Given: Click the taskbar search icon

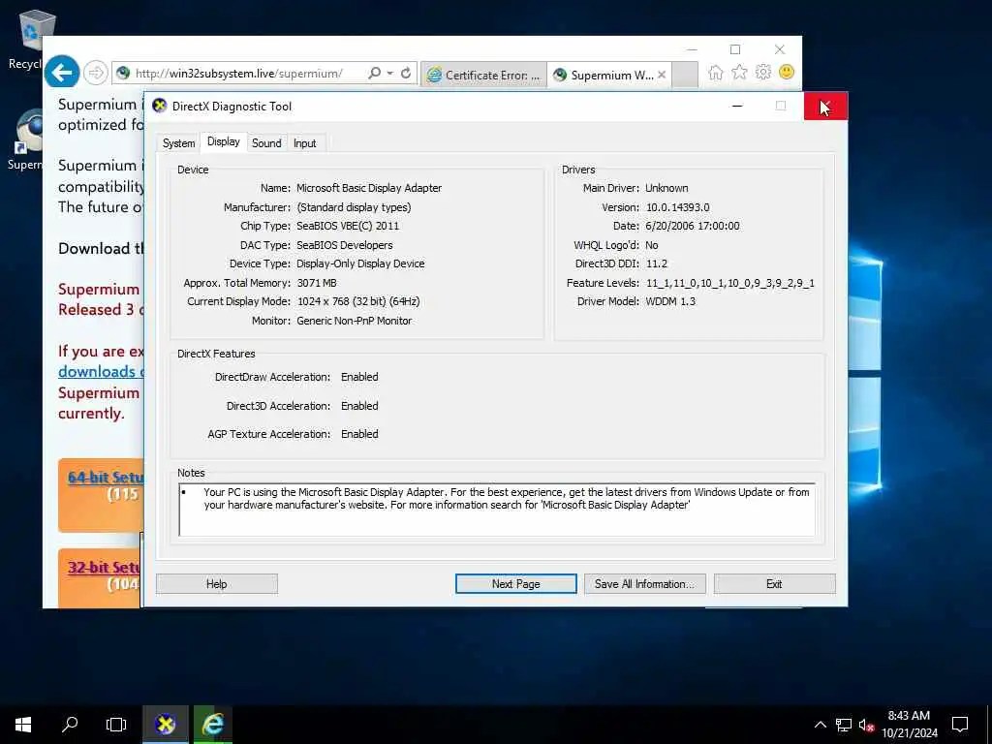Looking at the screenshot, I should [70, 725].
